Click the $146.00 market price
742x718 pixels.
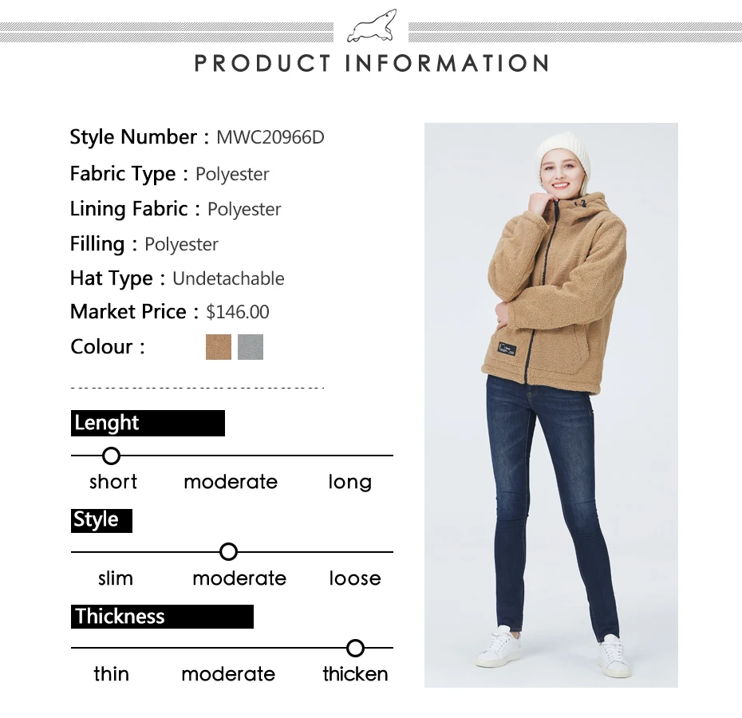[238, 312]
